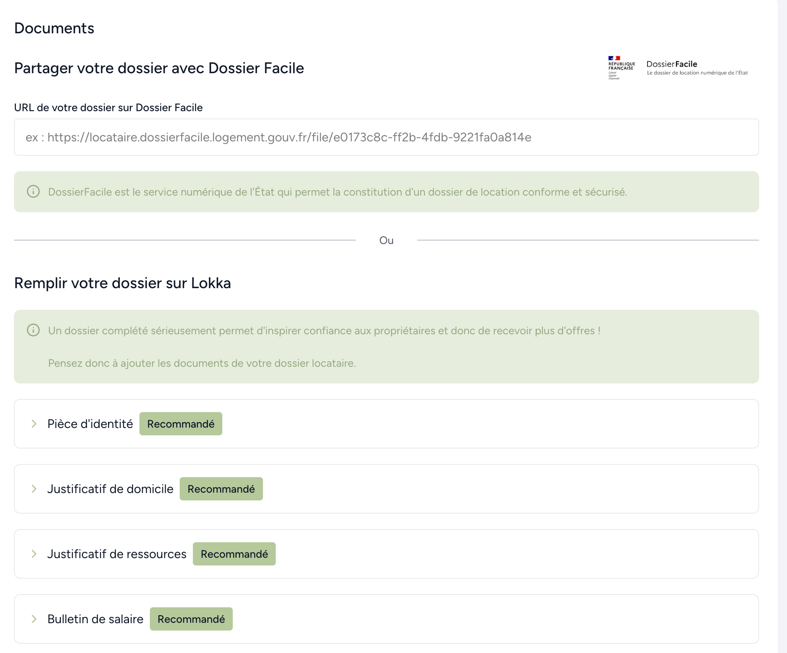Expand the Justificatif de domicile chevron

(34, 489)
